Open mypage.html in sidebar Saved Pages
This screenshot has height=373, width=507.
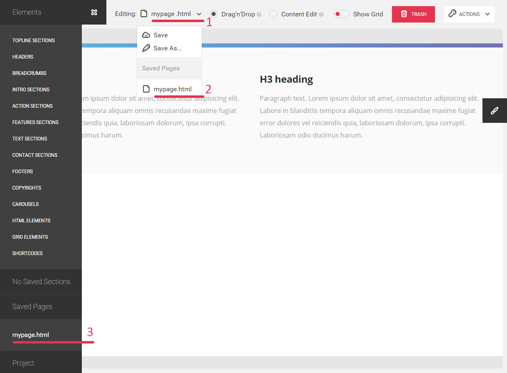31,335
